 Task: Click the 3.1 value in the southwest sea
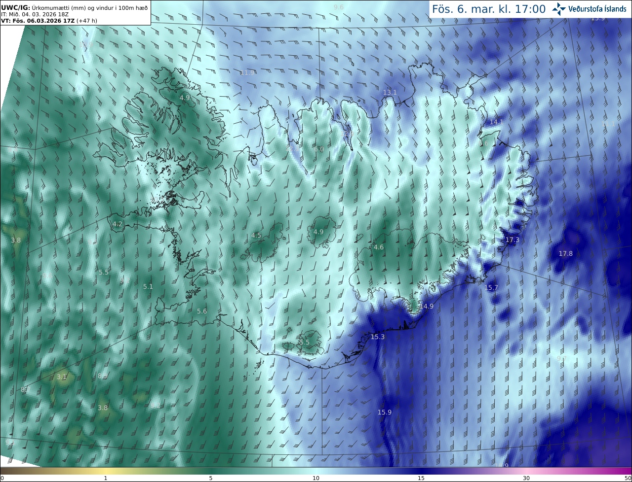coord(62,377)
